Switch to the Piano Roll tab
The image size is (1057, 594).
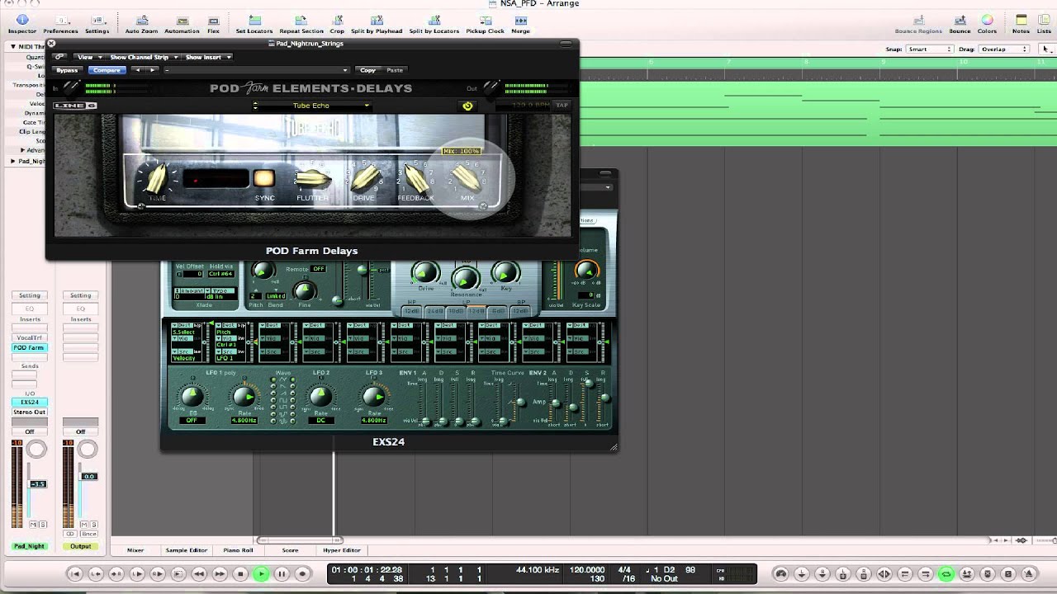pyautogui.click(x=238, y=550)
